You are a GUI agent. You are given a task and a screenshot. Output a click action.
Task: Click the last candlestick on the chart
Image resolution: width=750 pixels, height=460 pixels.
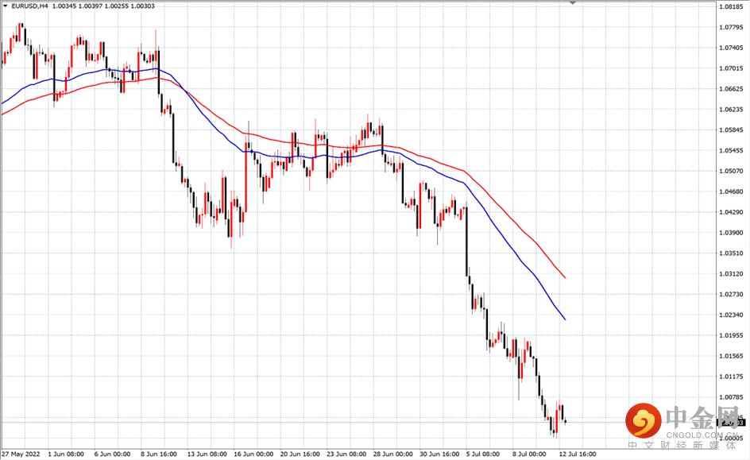tap(566, 421)
